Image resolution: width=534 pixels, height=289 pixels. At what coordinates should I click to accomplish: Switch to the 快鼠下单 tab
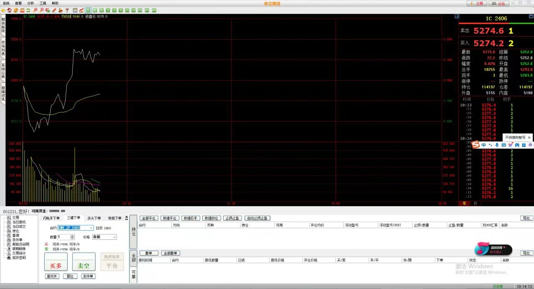pos(115,218)
